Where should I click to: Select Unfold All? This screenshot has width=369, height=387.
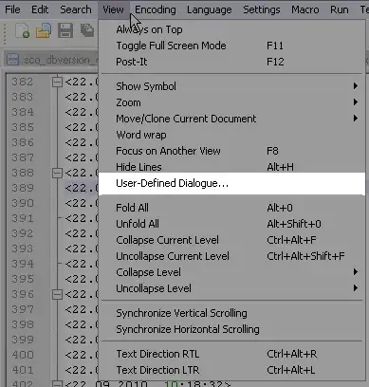232,224
